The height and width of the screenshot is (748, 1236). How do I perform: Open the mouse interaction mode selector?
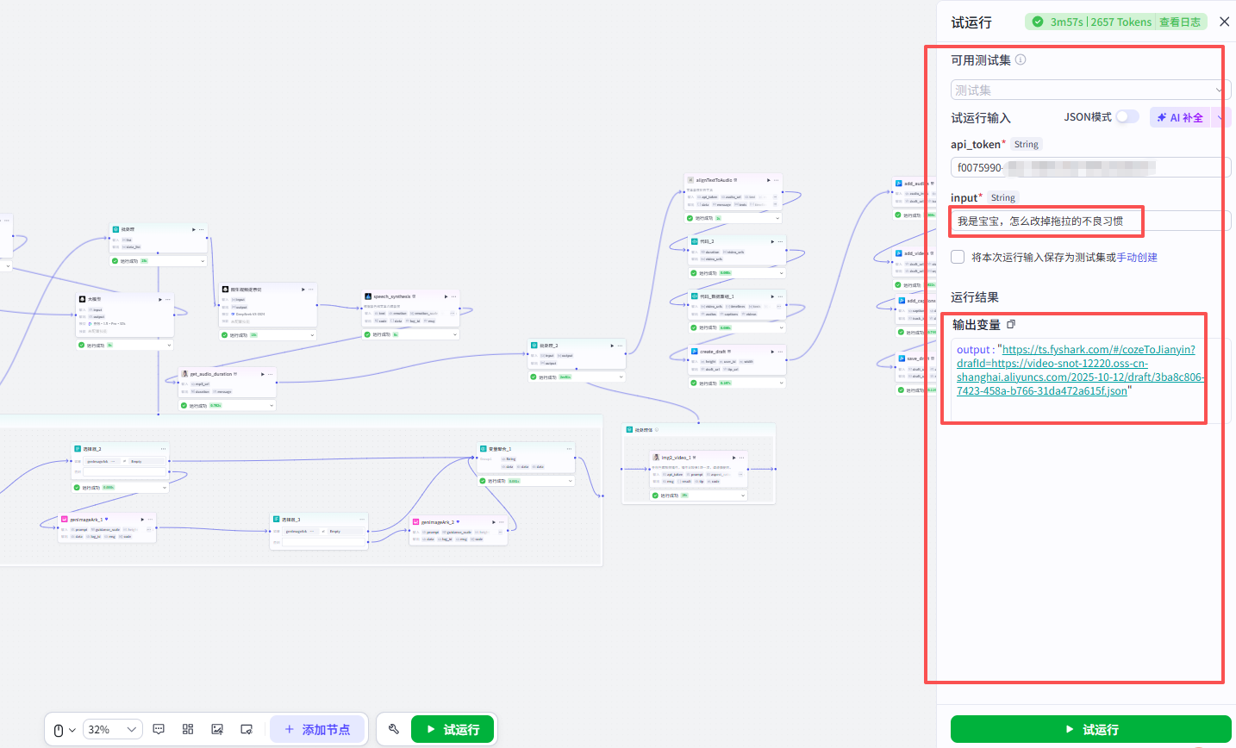coord(65,730)
